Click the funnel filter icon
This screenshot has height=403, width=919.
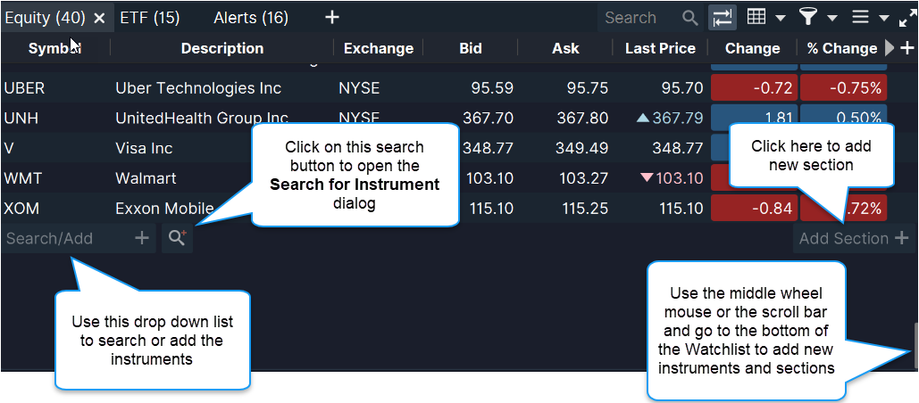coord(807,17)
